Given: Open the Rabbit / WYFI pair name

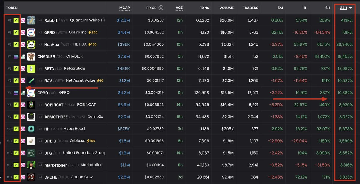Looking at the screenshot, I should [x=56, y=20].
